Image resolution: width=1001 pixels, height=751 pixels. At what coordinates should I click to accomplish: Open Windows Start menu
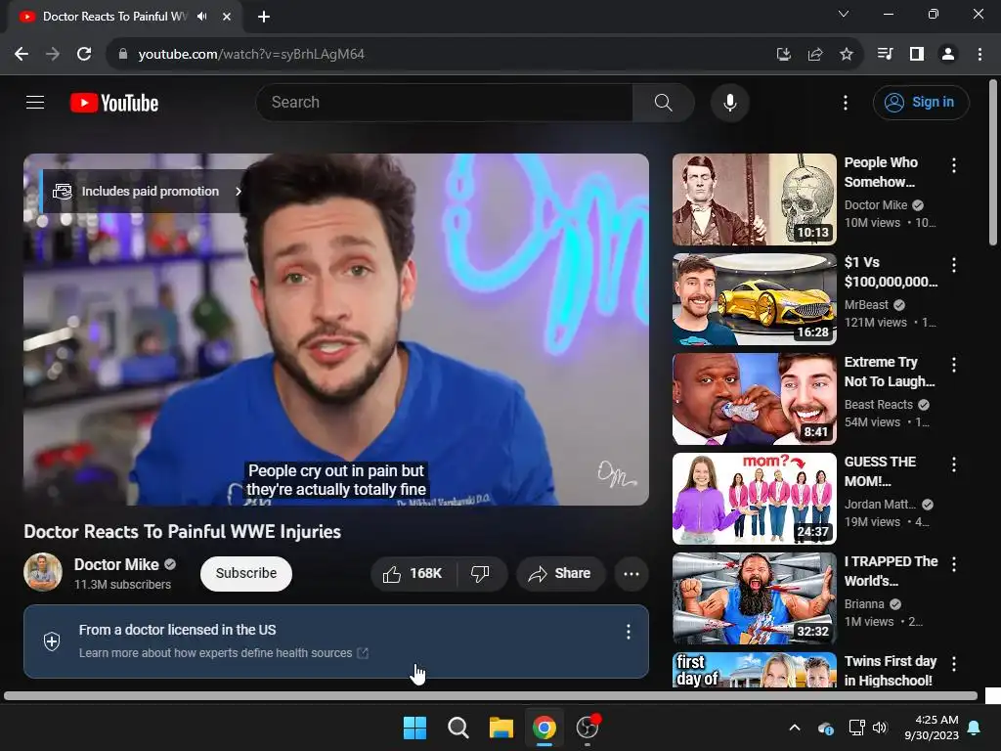tap(414, 728)
